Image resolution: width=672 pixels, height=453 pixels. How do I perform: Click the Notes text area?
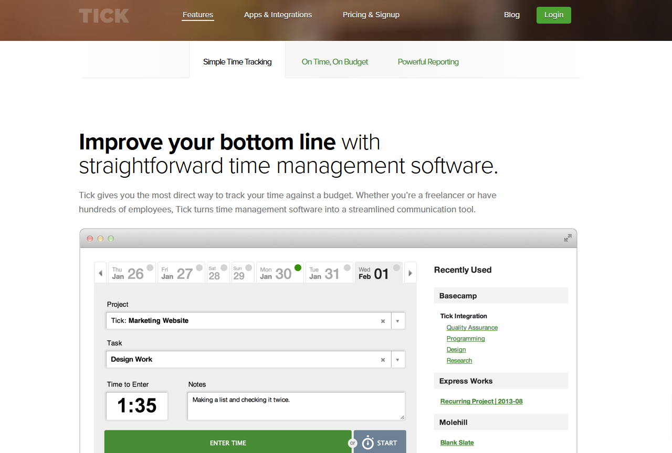296,406
